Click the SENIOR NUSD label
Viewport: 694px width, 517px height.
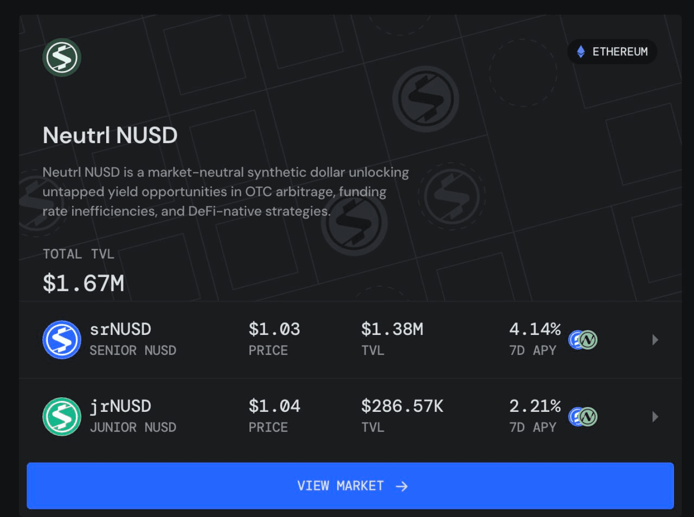coord(133,351)
